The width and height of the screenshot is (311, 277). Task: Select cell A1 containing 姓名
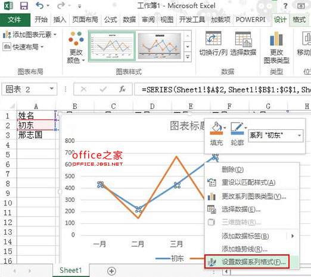click(x=36, y=116)
